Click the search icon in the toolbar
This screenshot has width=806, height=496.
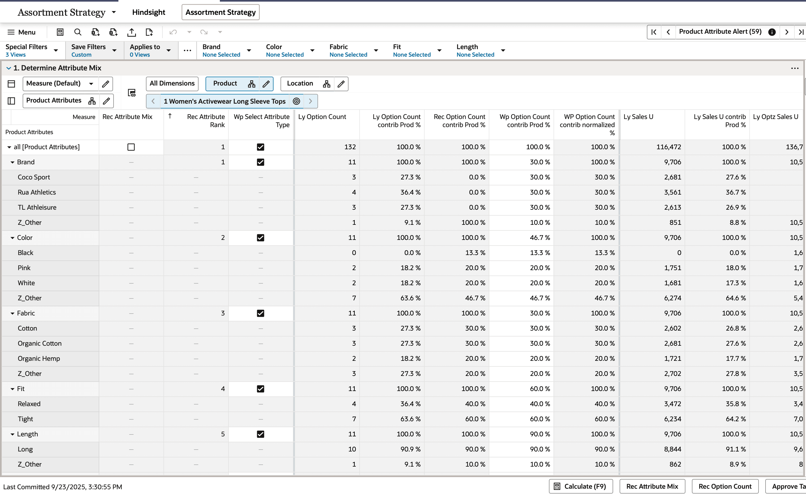pos(78,32)
